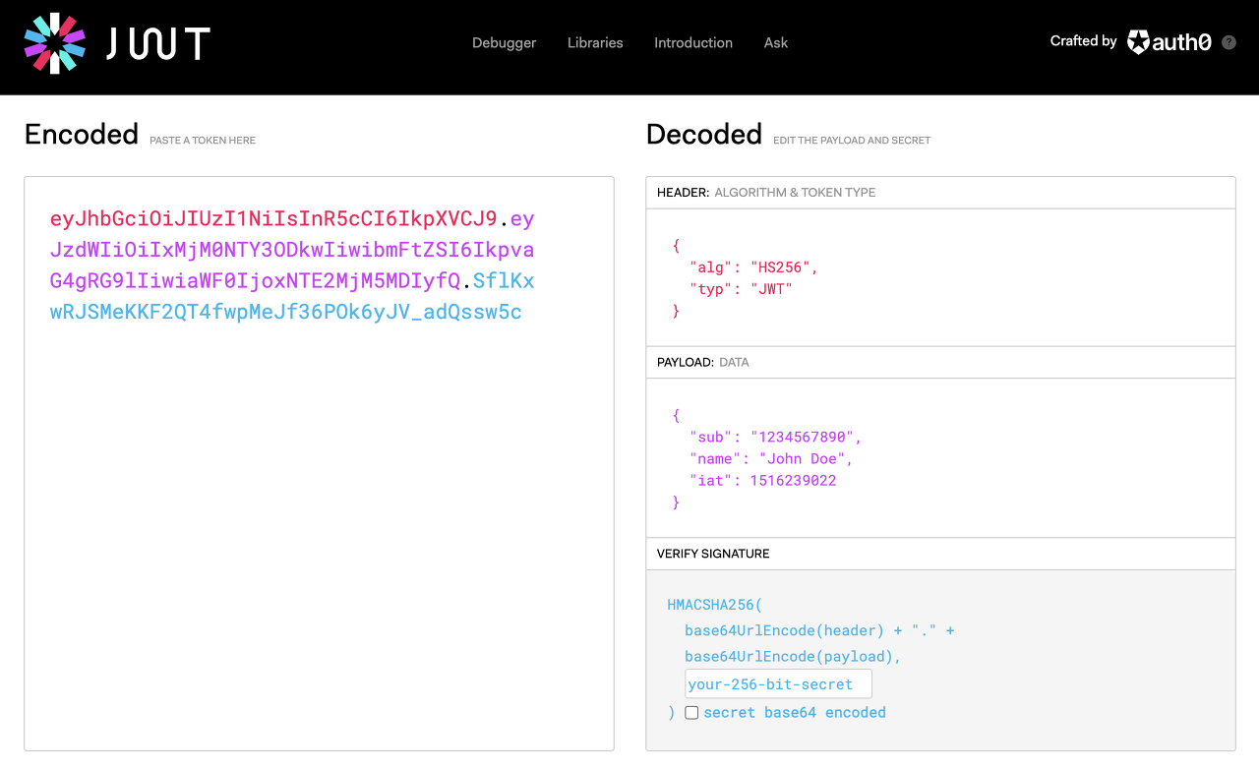This screenshot has width=1259, height=768.
Task: Click the base64UrlEncode(payload) line
Action: click(x=793, y=656)
